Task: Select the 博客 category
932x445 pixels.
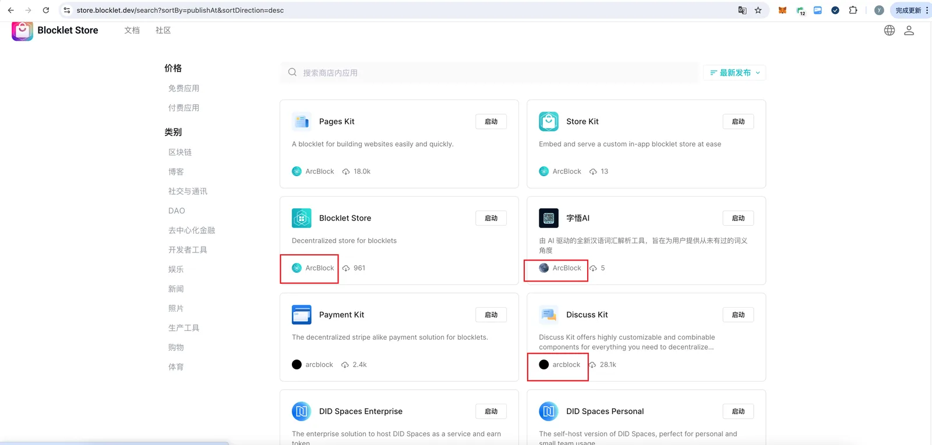Action: pyautogui.click(x=176, y=172)
